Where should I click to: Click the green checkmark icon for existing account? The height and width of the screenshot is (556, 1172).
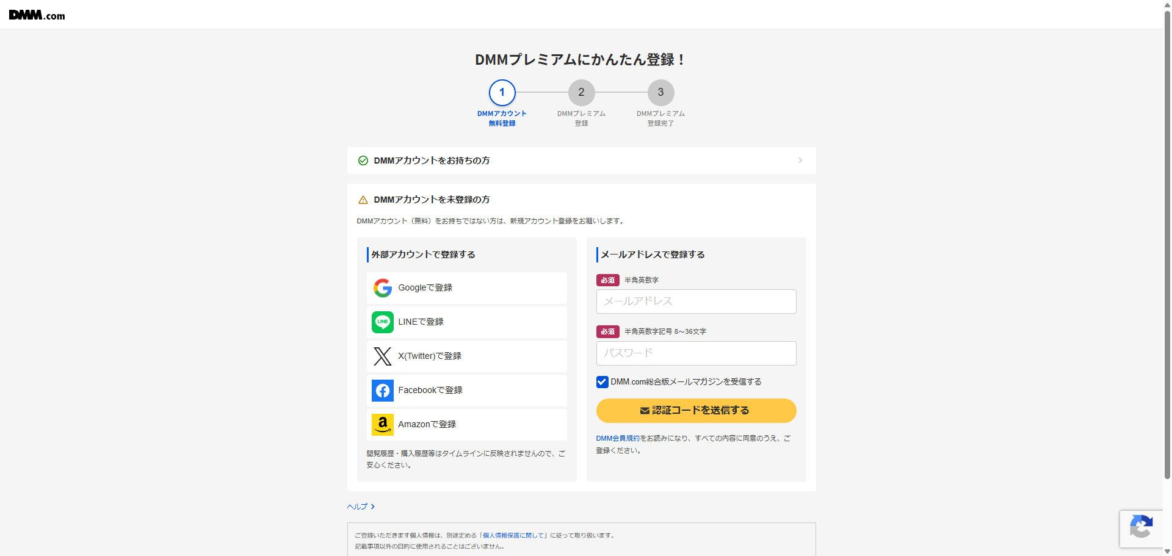(x=363, y=161)
